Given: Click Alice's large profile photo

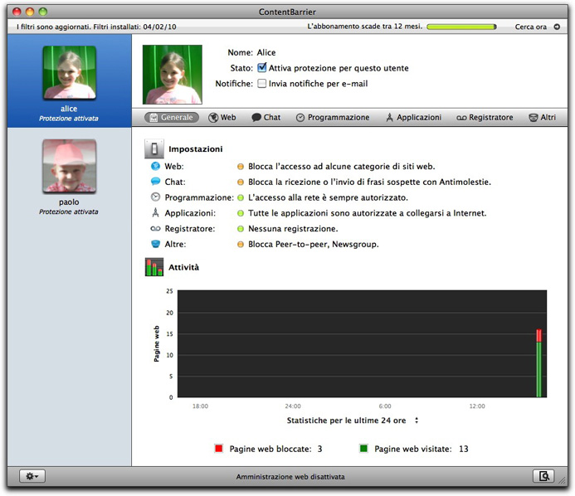Looking at the screenshot, I should pyautogui.click(x=173, y=75).
